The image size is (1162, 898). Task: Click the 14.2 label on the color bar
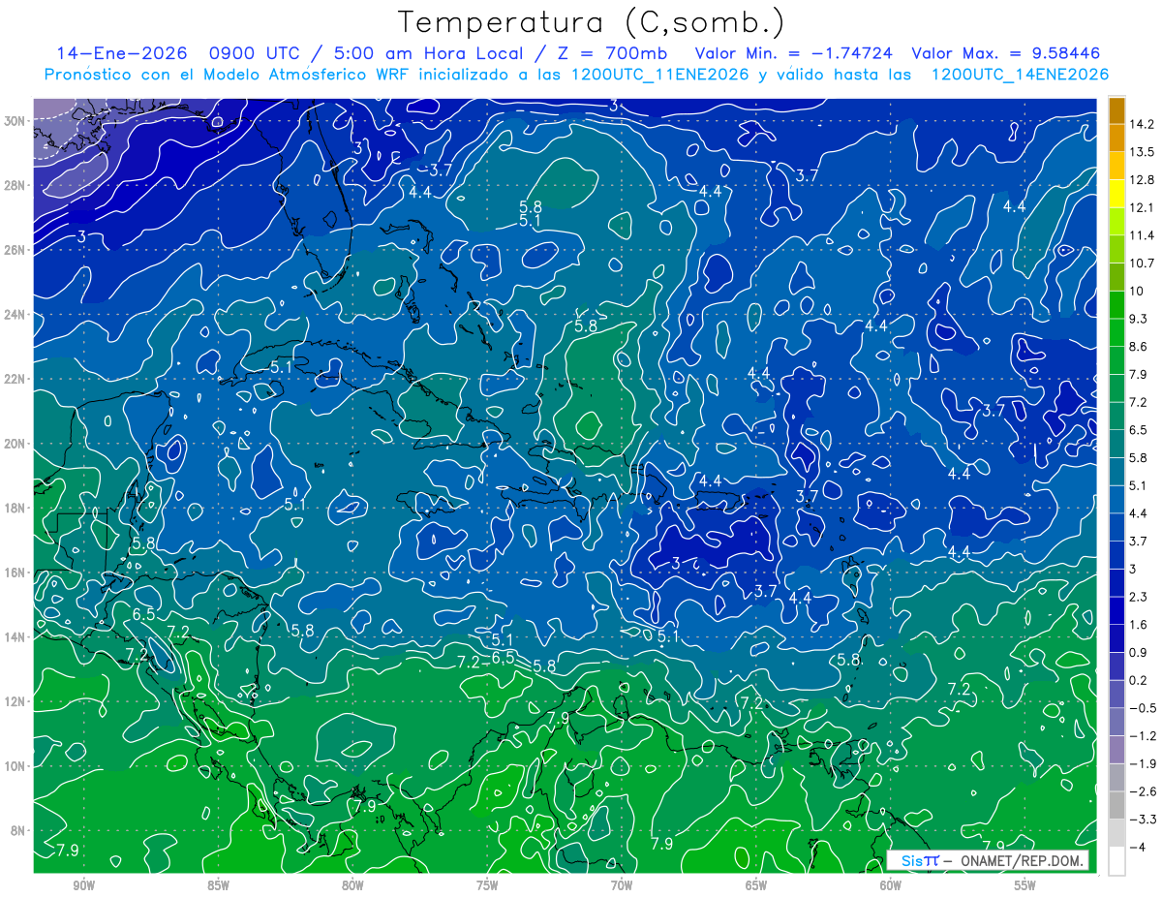(x=1142, y=124)
